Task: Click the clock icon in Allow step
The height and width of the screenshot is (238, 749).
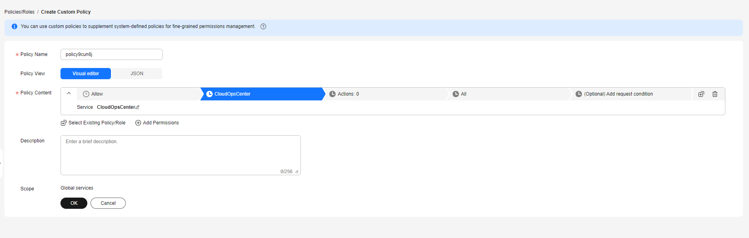Action: (86, 94)
